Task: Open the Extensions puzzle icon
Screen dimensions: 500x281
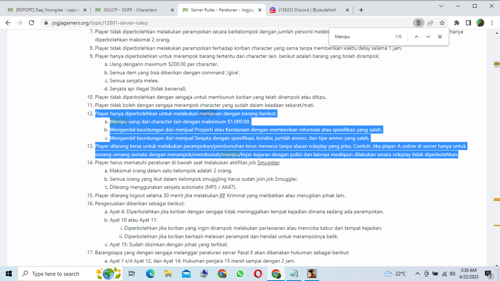Action: point(457,23)
